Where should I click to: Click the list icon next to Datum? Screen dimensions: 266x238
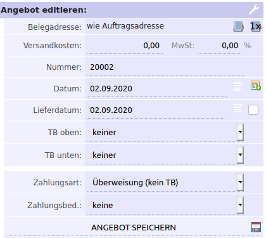(237, 86)
